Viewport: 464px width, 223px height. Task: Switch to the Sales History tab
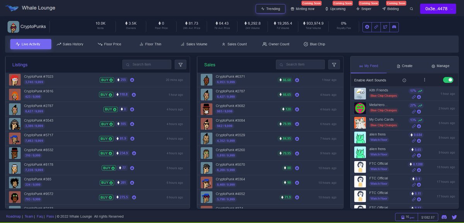pyautogui.click(x=70, y=44)
